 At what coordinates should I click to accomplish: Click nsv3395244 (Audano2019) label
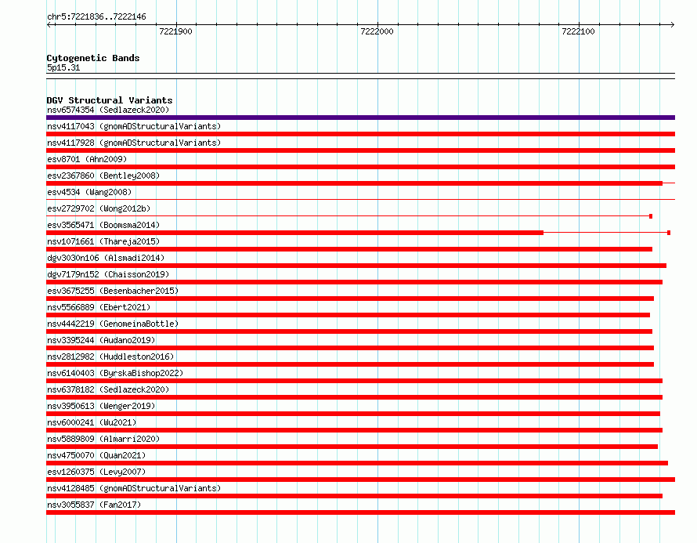coord(101,340)
